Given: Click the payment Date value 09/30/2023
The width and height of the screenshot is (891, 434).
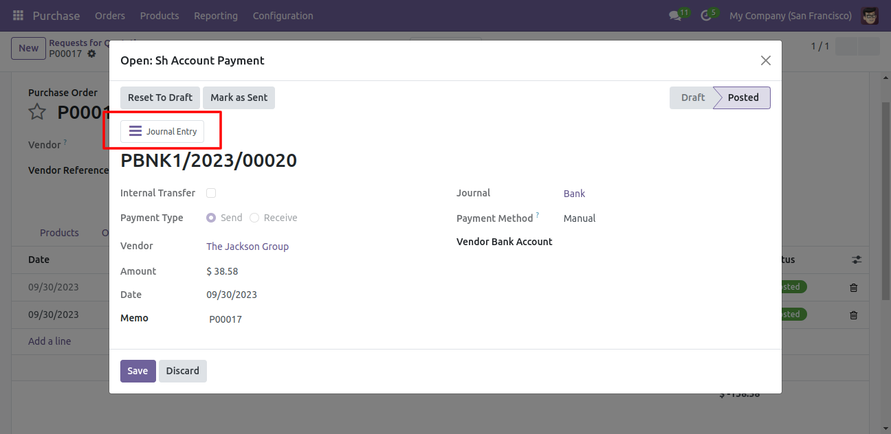Looking at the screenshot, I should [232, 295].
